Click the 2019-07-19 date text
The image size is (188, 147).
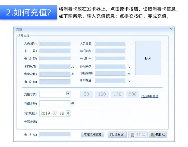tap(52, 113)
